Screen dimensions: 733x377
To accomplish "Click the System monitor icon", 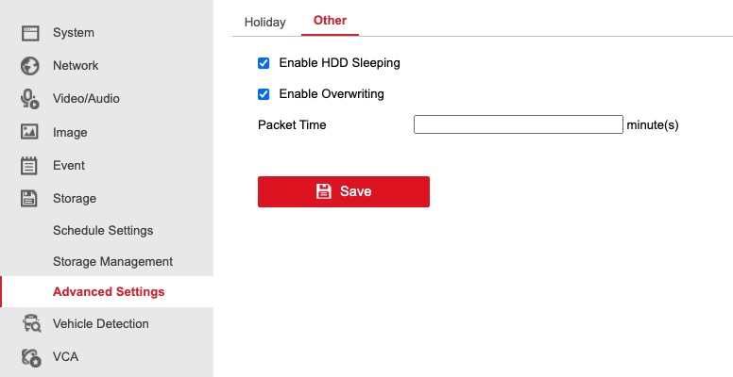I will click(x=30, y=33).
